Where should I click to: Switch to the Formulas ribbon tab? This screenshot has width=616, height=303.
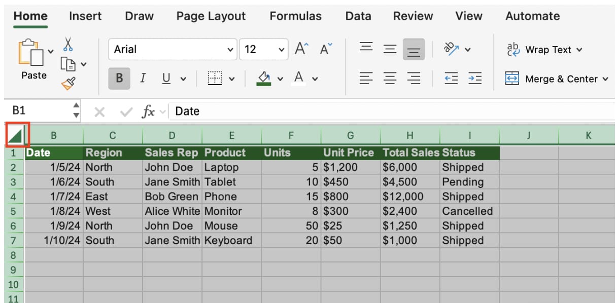(295, 16)
